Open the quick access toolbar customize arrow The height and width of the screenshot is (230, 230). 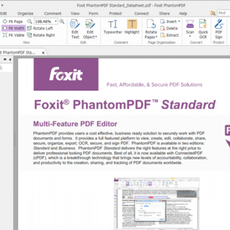pos(2,5)
